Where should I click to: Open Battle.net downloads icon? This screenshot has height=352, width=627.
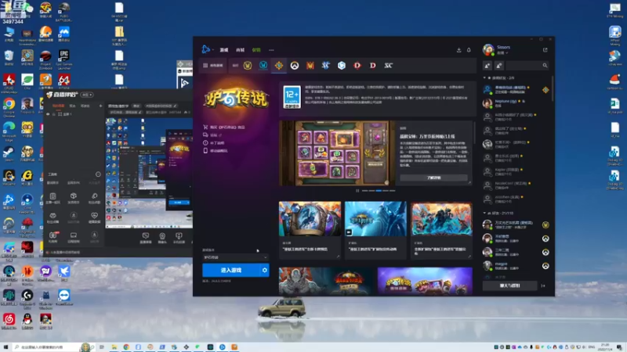(458, 50)
